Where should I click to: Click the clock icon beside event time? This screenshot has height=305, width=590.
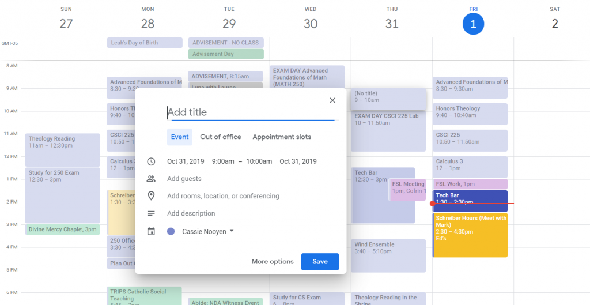coord(151,161)
